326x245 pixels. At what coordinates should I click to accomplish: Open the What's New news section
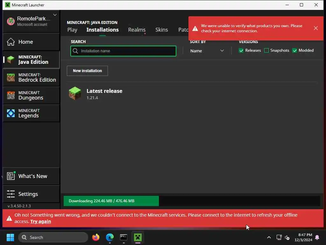(31, 176)
